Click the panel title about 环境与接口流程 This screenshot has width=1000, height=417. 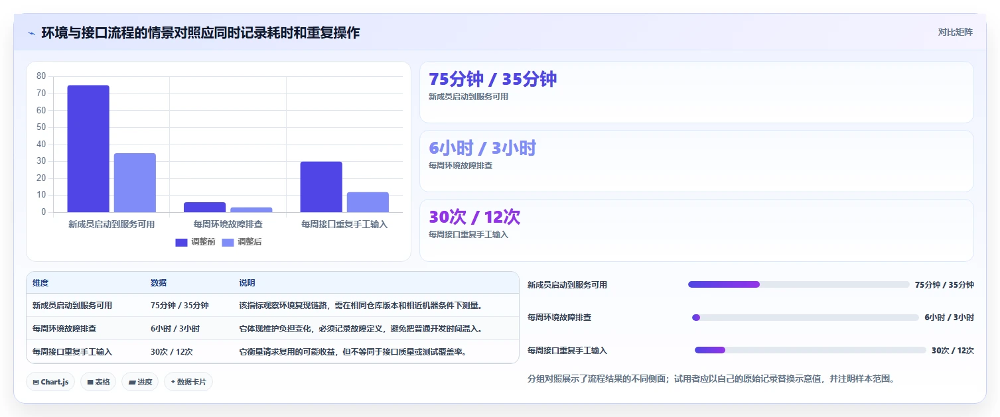200,32
